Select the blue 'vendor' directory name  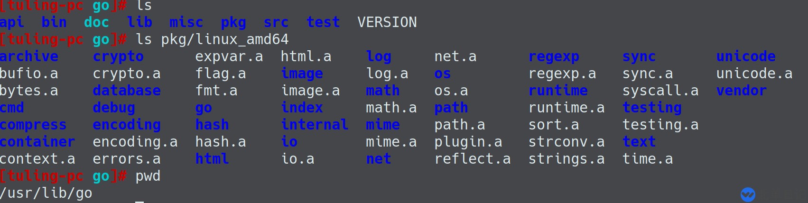[x=741, y=91]
